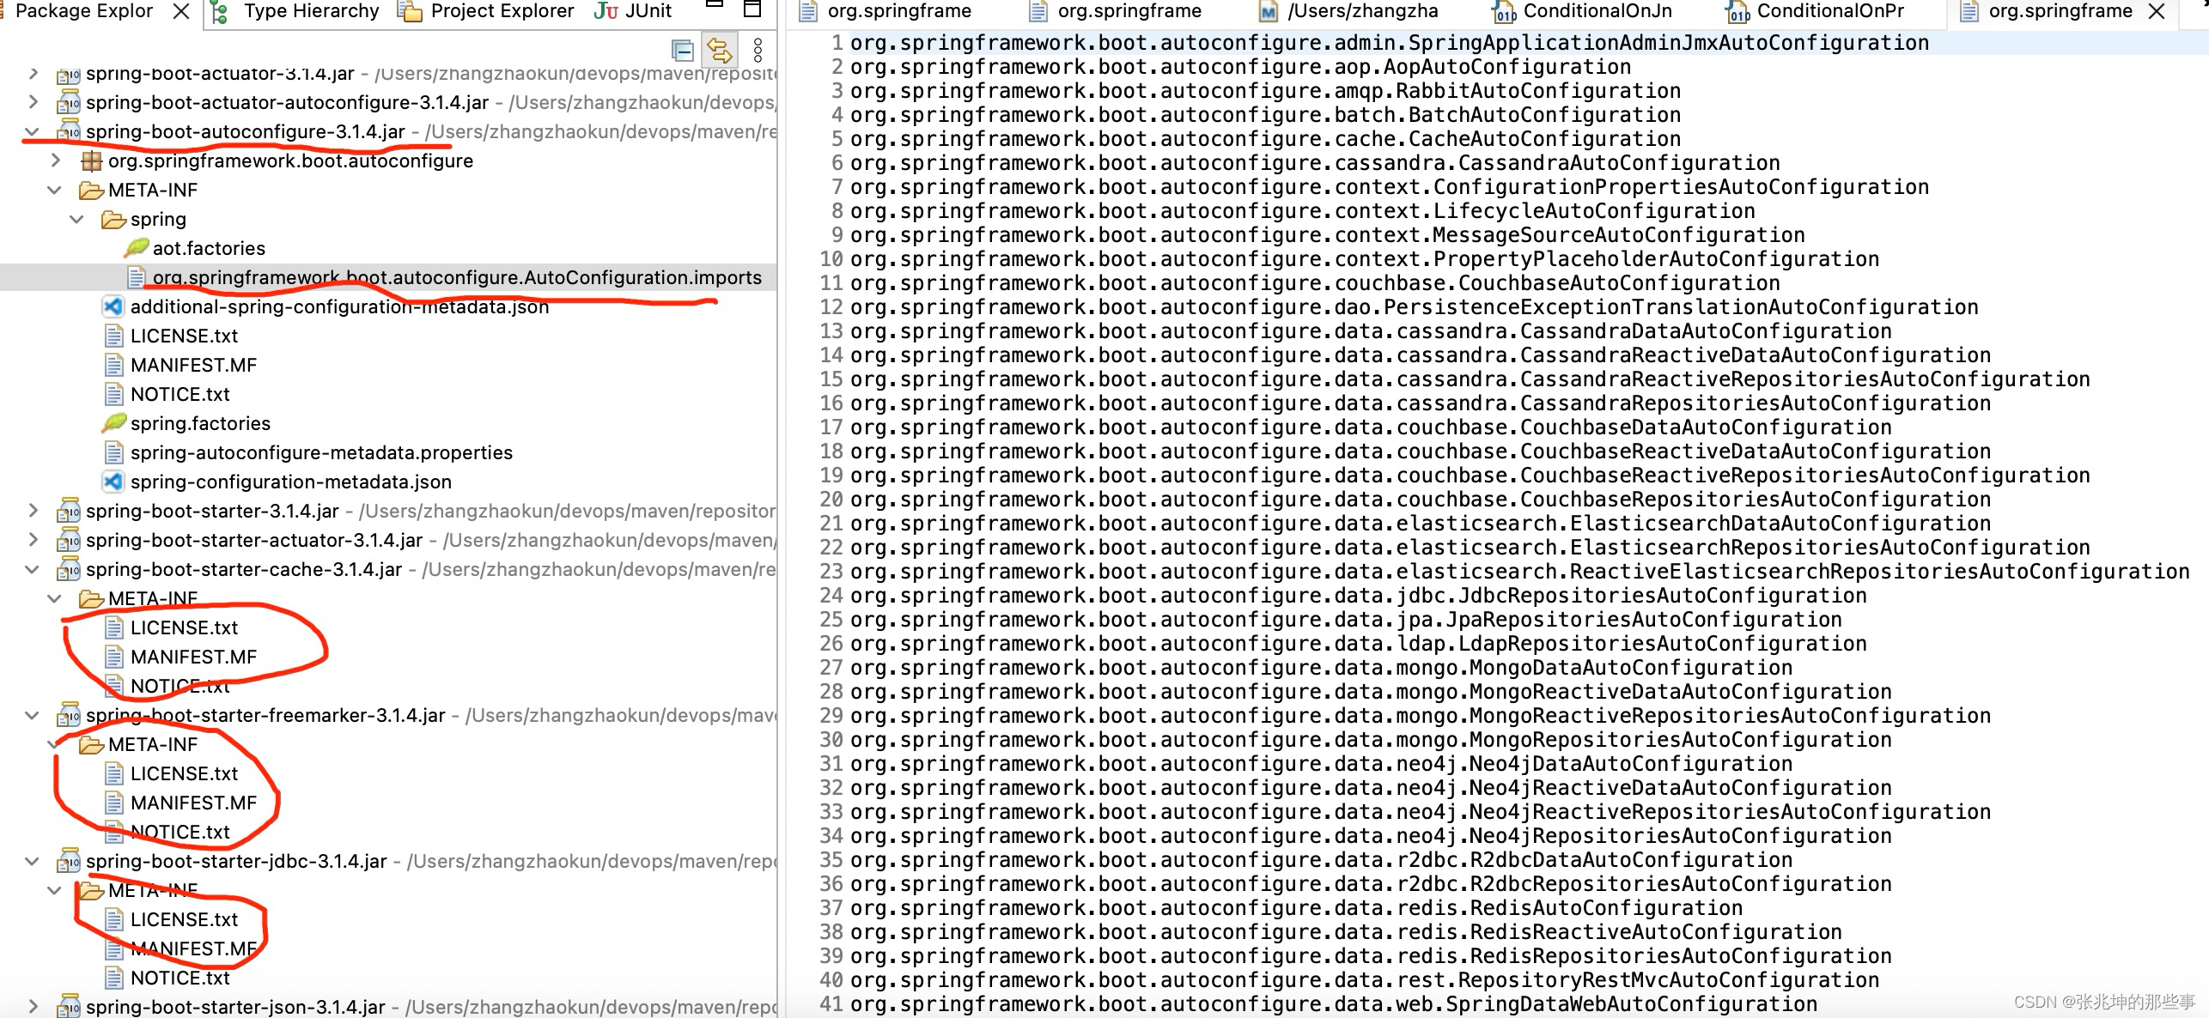Click the spring-boot-autoconfigure-3.1.4.jar jar icon
The width and height of the screenshot is (2209, 1018).
pos(69,131)
